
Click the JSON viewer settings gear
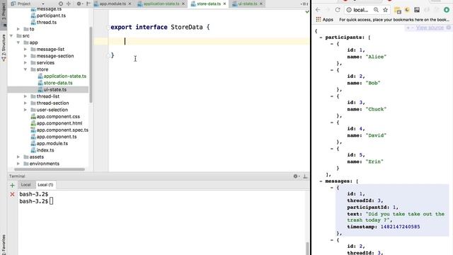448,28
